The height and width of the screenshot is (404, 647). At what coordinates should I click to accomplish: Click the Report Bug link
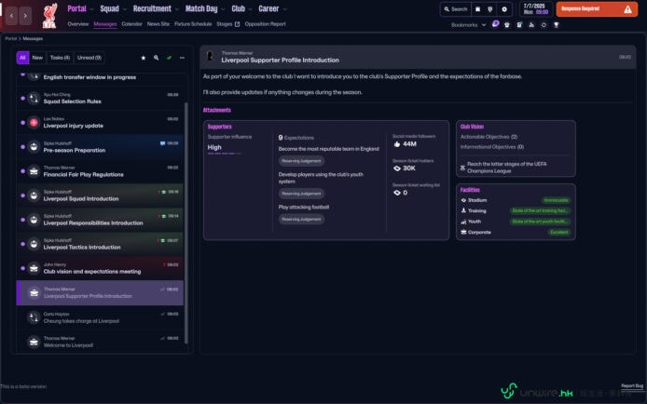coord(632,386)
